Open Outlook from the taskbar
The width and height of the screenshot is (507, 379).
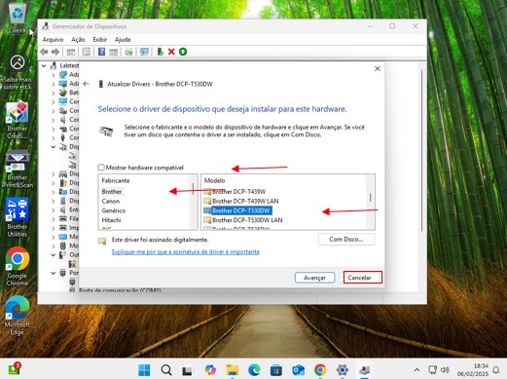tap(298, 370)
